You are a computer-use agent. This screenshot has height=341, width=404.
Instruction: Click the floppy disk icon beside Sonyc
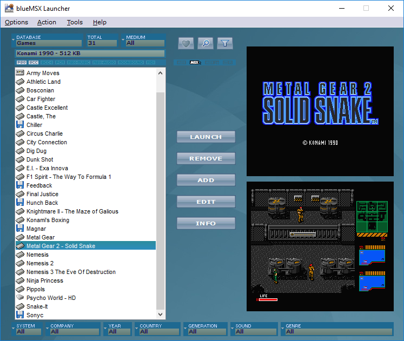(x=20, y=315)
